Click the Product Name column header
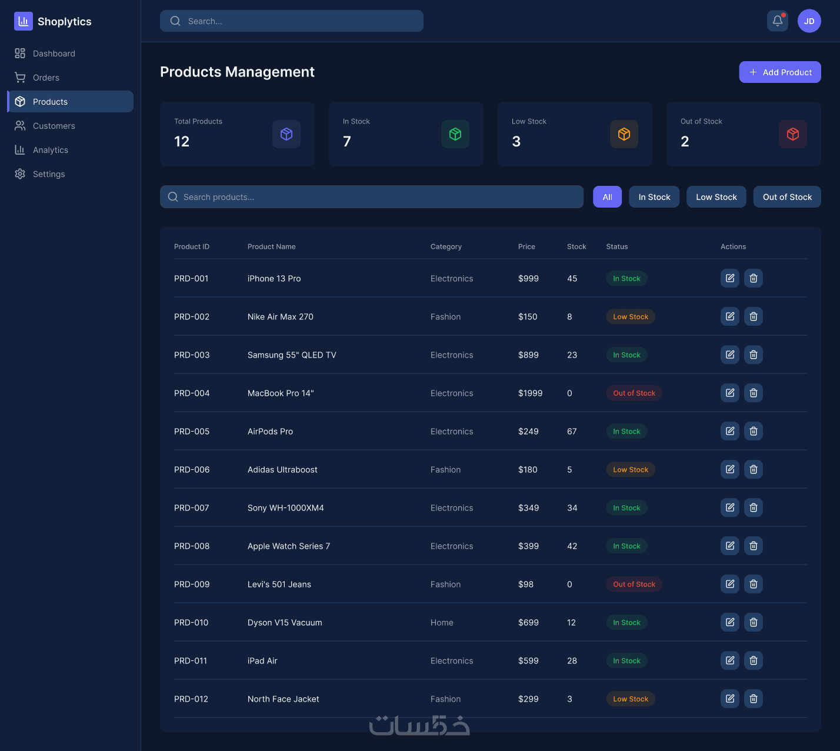 click(272, 247)
